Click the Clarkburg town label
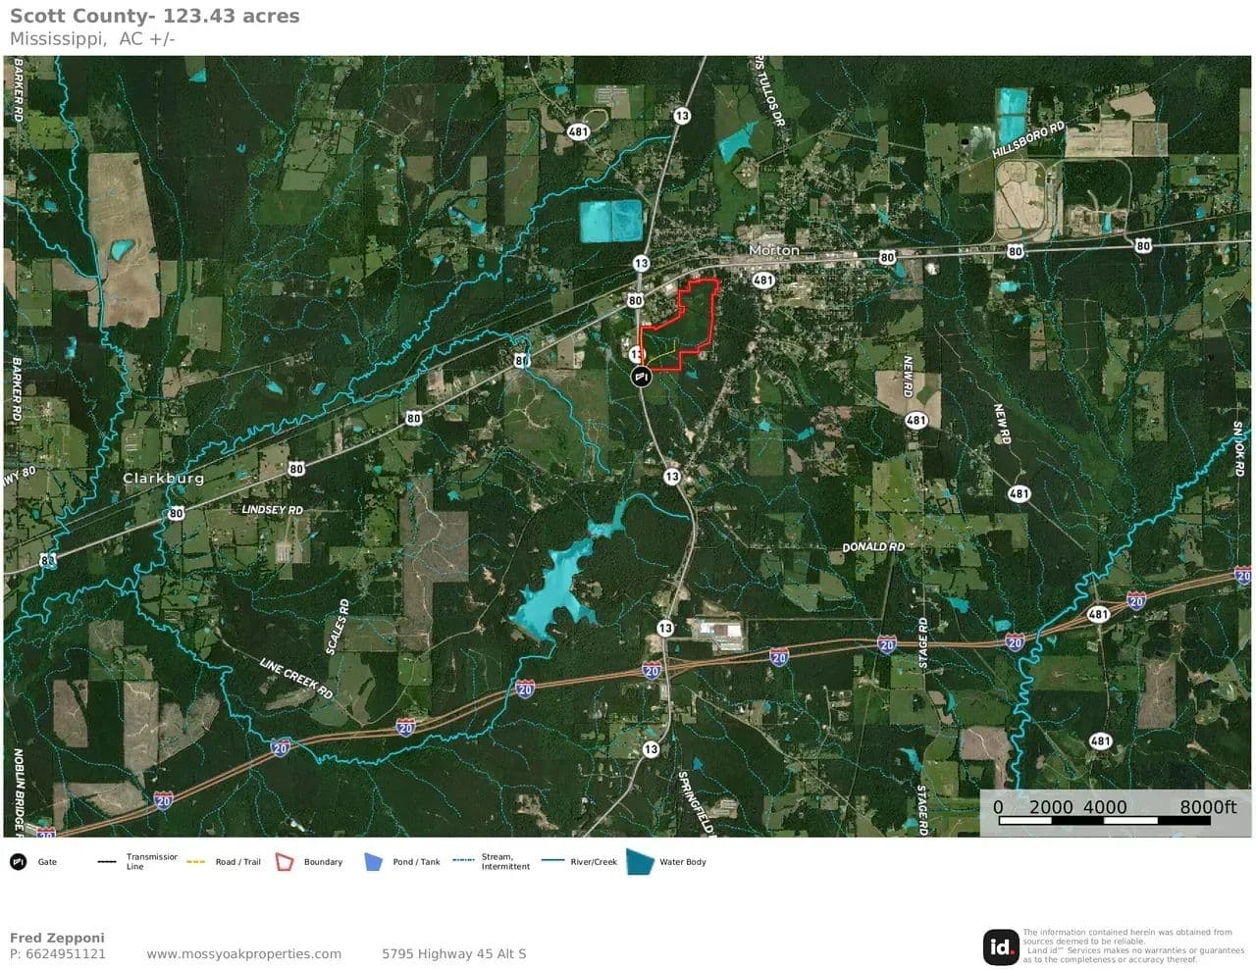Image resolution: width=1256 pixels, height=970 pixels. pyautogui.click(x=163, y=479)
